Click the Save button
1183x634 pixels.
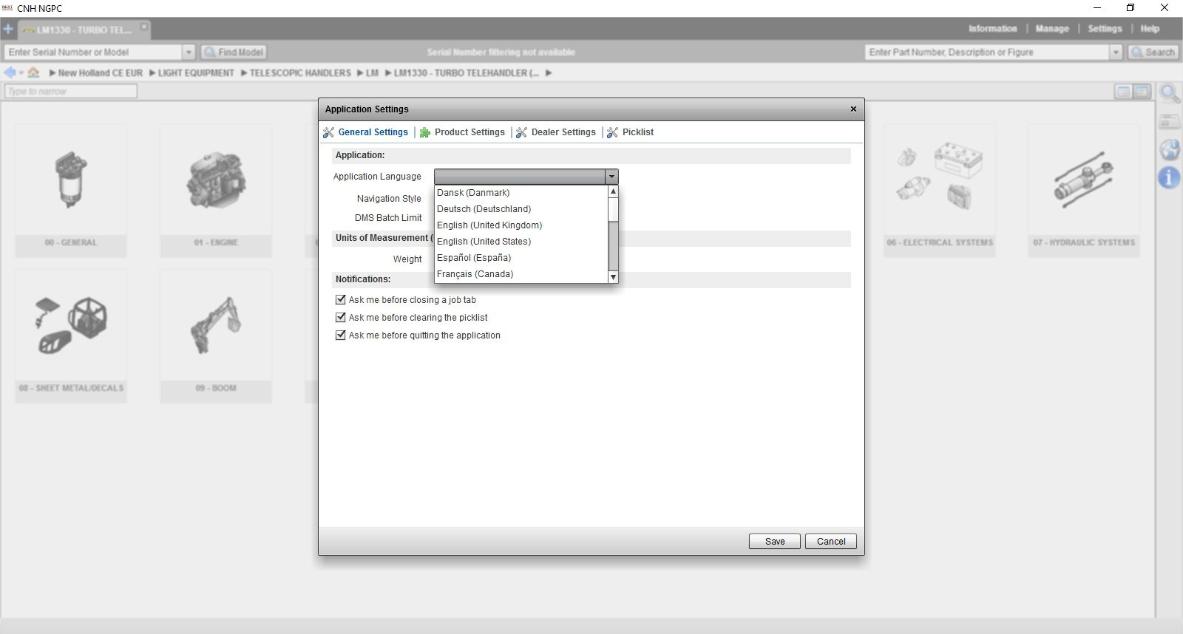pyautogui.click(x=775, y=542)
